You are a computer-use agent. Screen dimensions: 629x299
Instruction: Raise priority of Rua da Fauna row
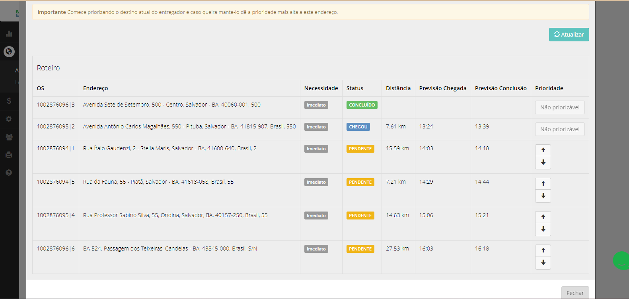pos(543,184)
